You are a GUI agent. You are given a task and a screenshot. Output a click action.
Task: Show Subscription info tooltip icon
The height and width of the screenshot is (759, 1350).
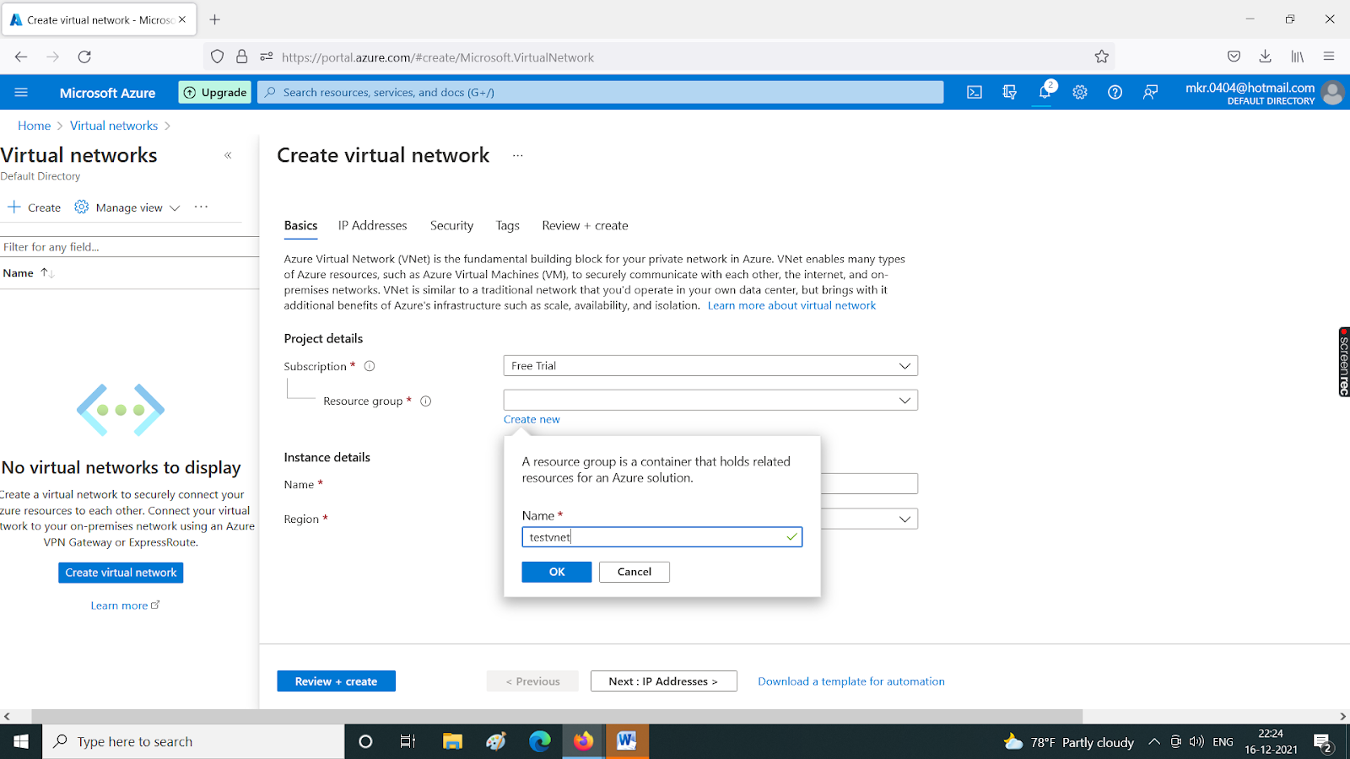pyautogui.click(x=370, y=366)
